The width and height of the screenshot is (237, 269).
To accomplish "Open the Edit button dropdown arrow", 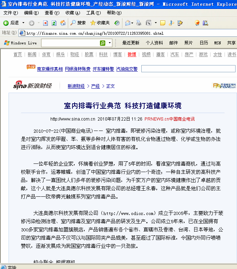I will (156, 23).
